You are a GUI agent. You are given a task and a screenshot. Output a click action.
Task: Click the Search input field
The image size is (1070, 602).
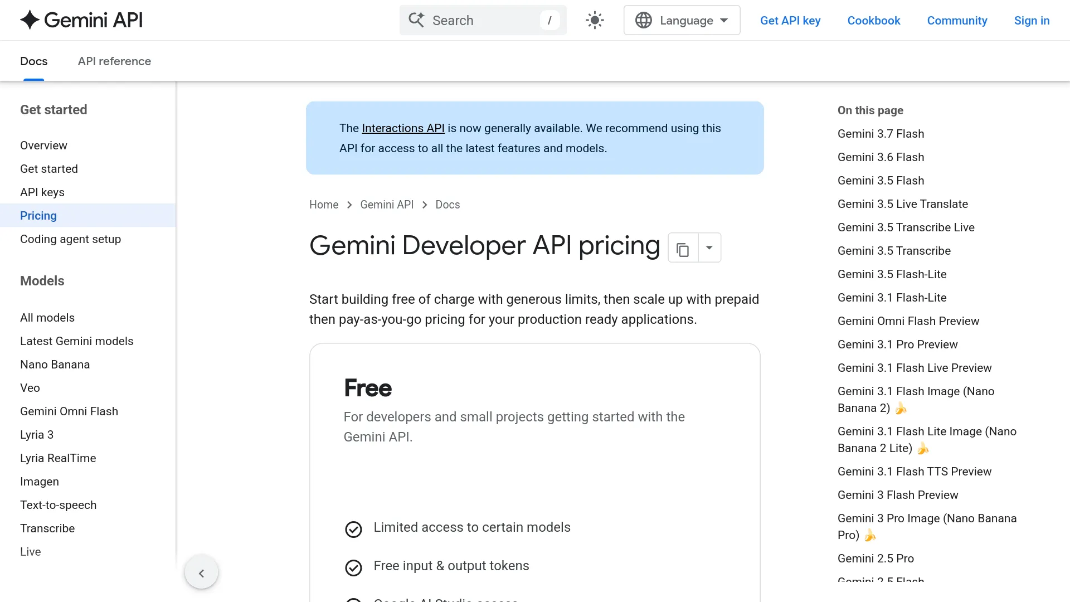pyautogui.click(x=483, y=20)
